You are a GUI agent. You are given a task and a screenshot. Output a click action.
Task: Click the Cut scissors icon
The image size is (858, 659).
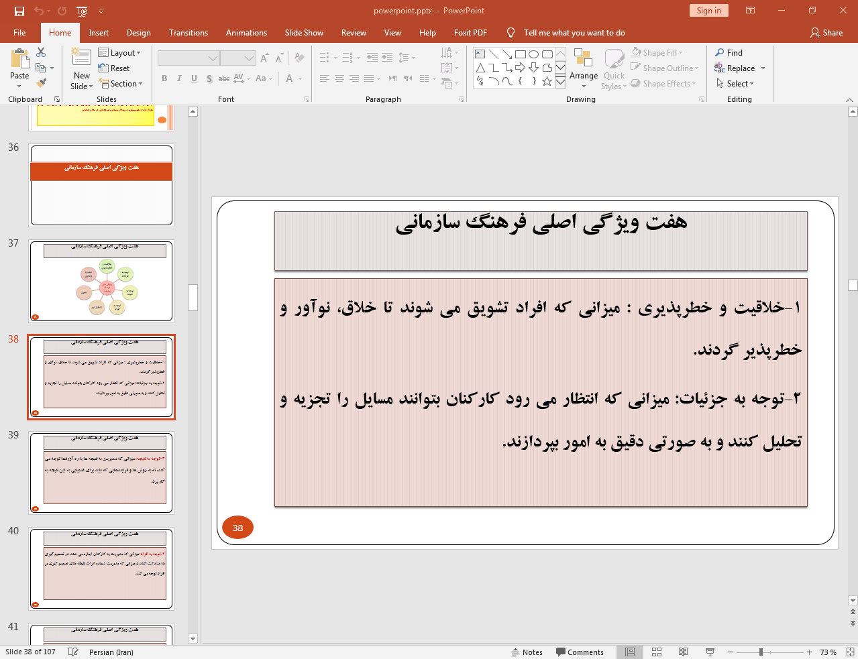(x=41, y=52)
